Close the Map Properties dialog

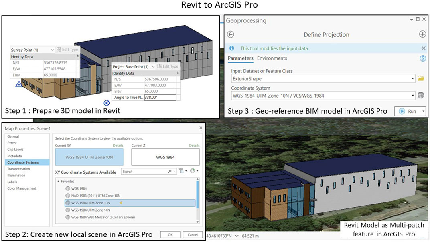(x=201, y=128)
